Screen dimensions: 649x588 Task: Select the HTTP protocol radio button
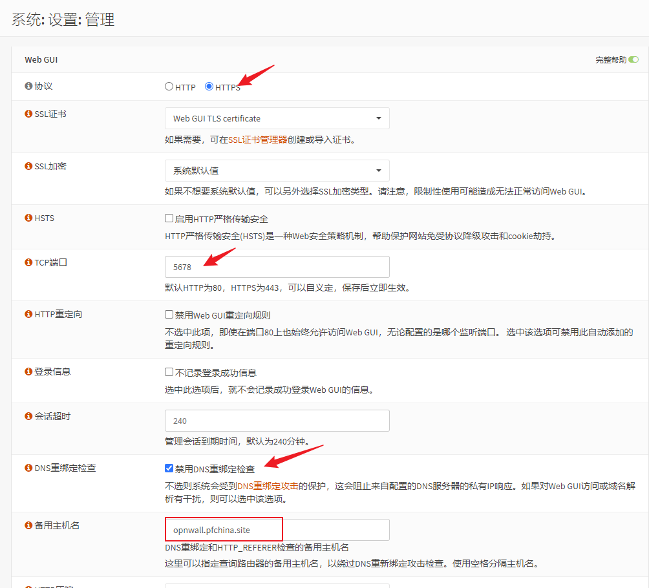[169, 87]
